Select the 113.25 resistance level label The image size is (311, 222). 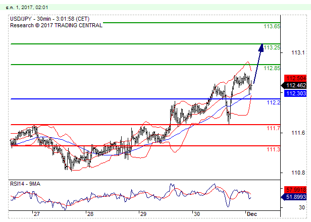tap(273, 47)
